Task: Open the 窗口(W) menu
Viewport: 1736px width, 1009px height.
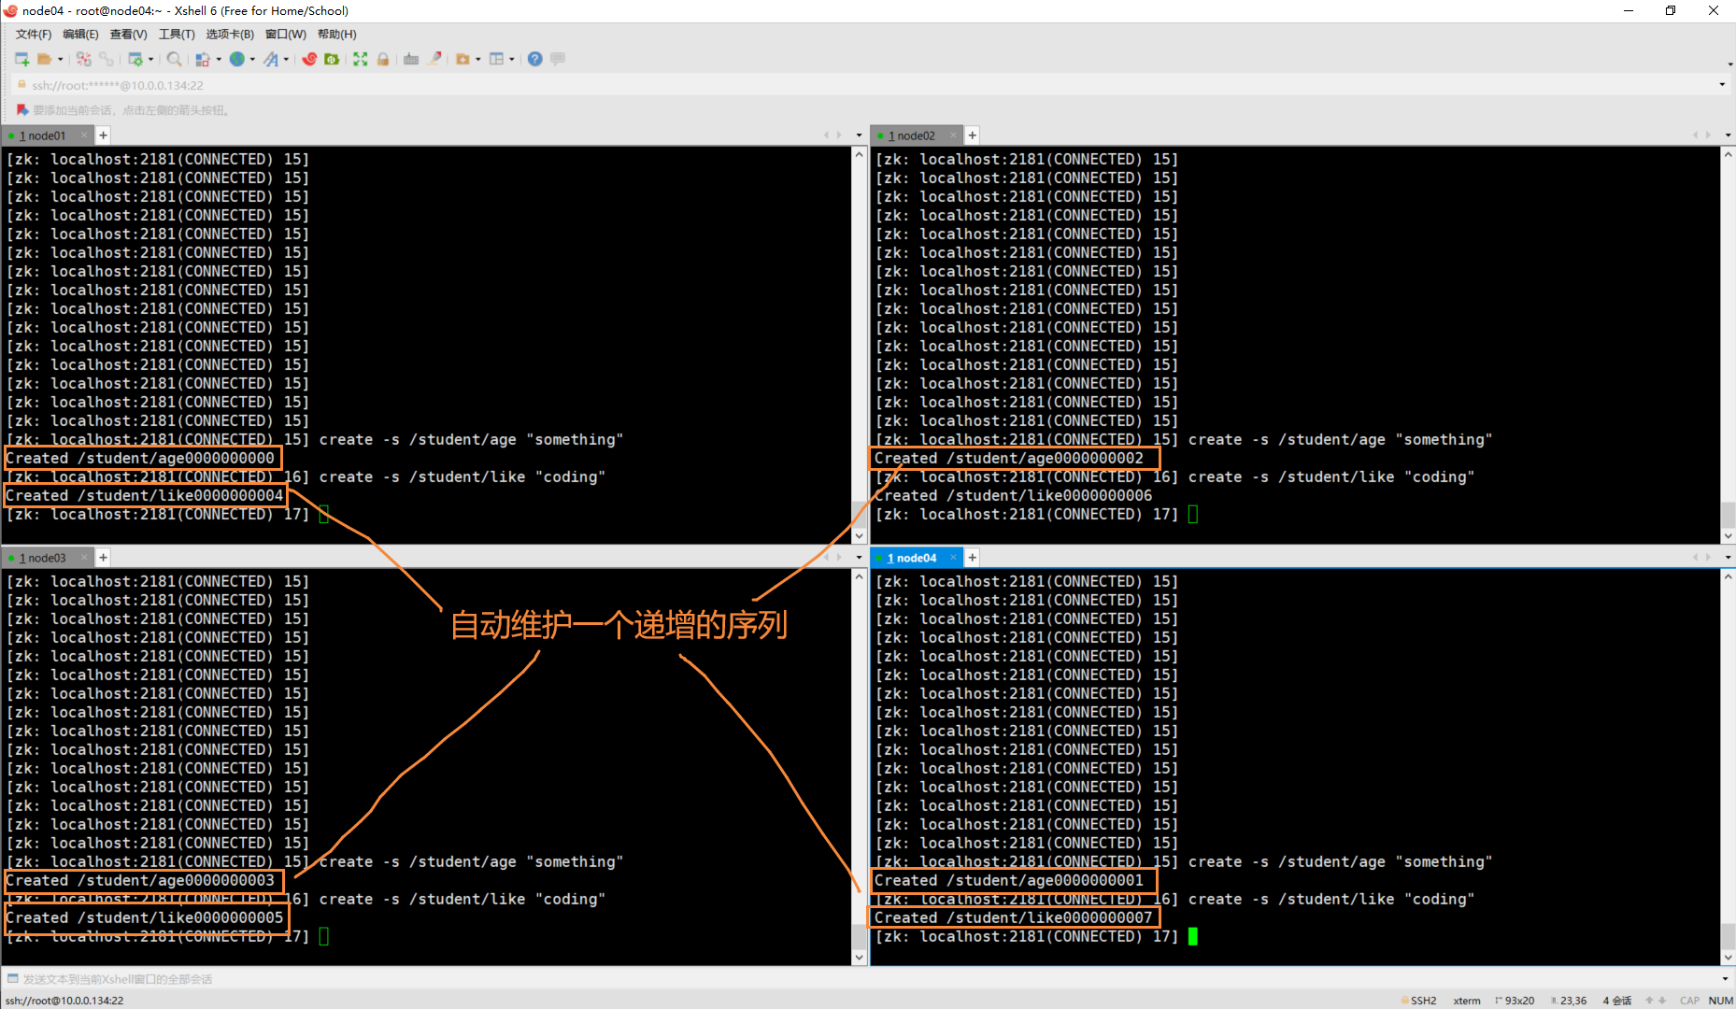Action: pos(285,35)
